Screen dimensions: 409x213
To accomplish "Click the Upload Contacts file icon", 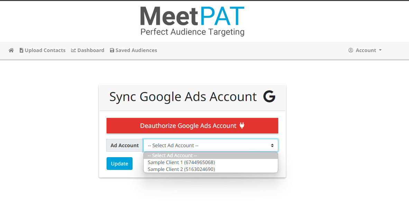I will (21, 50).
